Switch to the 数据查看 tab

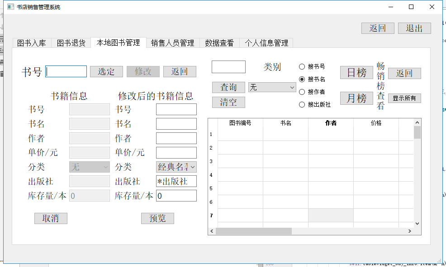click(x=219, y=43)
